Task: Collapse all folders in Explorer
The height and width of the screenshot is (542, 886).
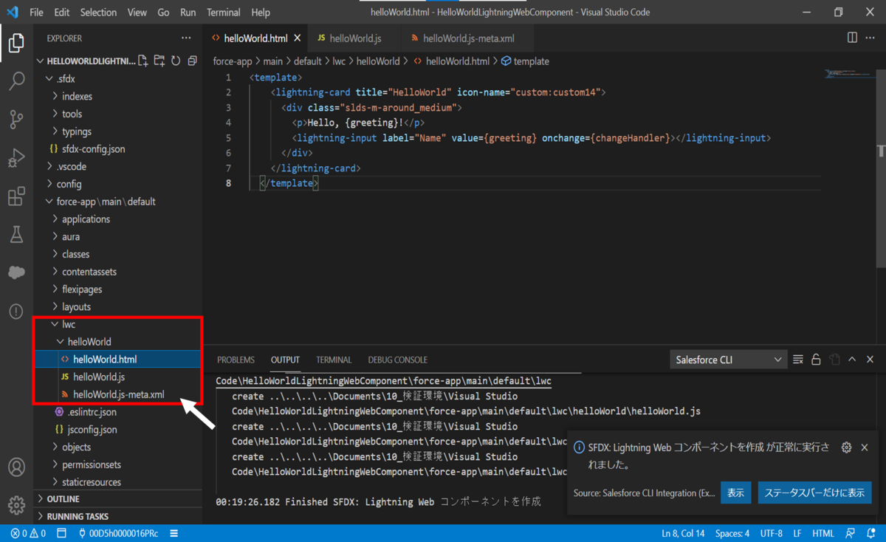Action: [x=192, y=61]
